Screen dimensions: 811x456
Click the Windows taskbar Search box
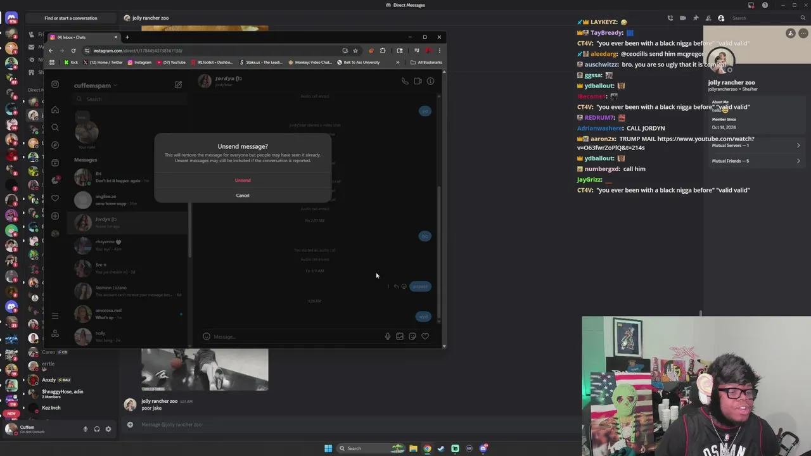(x=372, y=448)
